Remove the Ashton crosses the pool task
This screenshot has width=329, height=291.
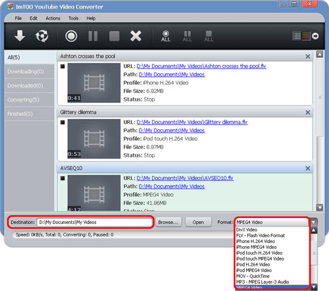[x=308, y=57]
